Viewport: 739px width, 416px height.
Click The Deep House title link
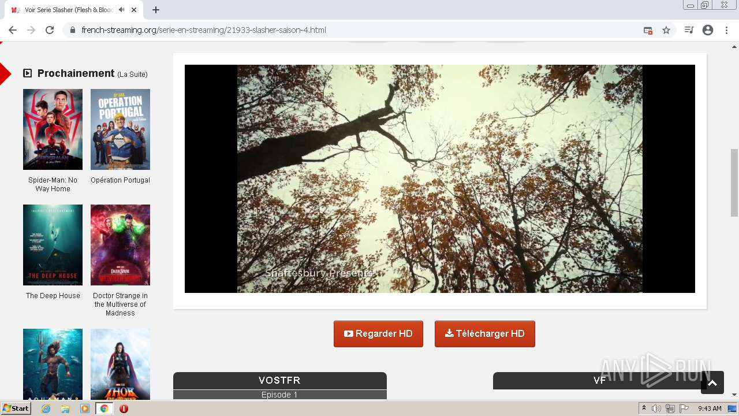pyautogui.click(x=53, y=296)
